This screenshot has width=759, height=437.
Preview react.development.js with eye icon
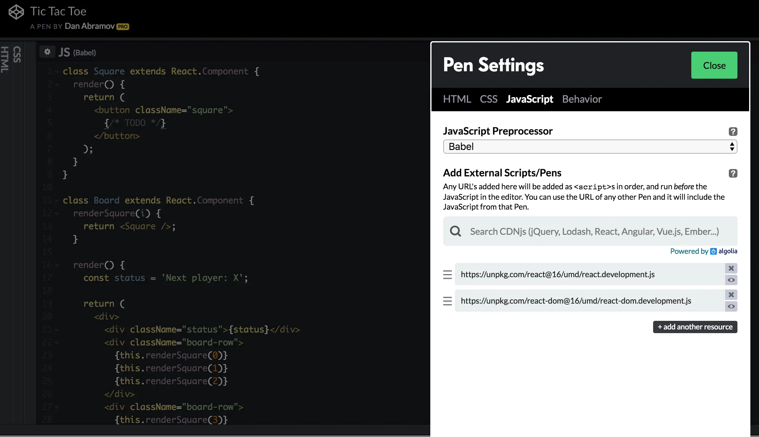point(731,280)
